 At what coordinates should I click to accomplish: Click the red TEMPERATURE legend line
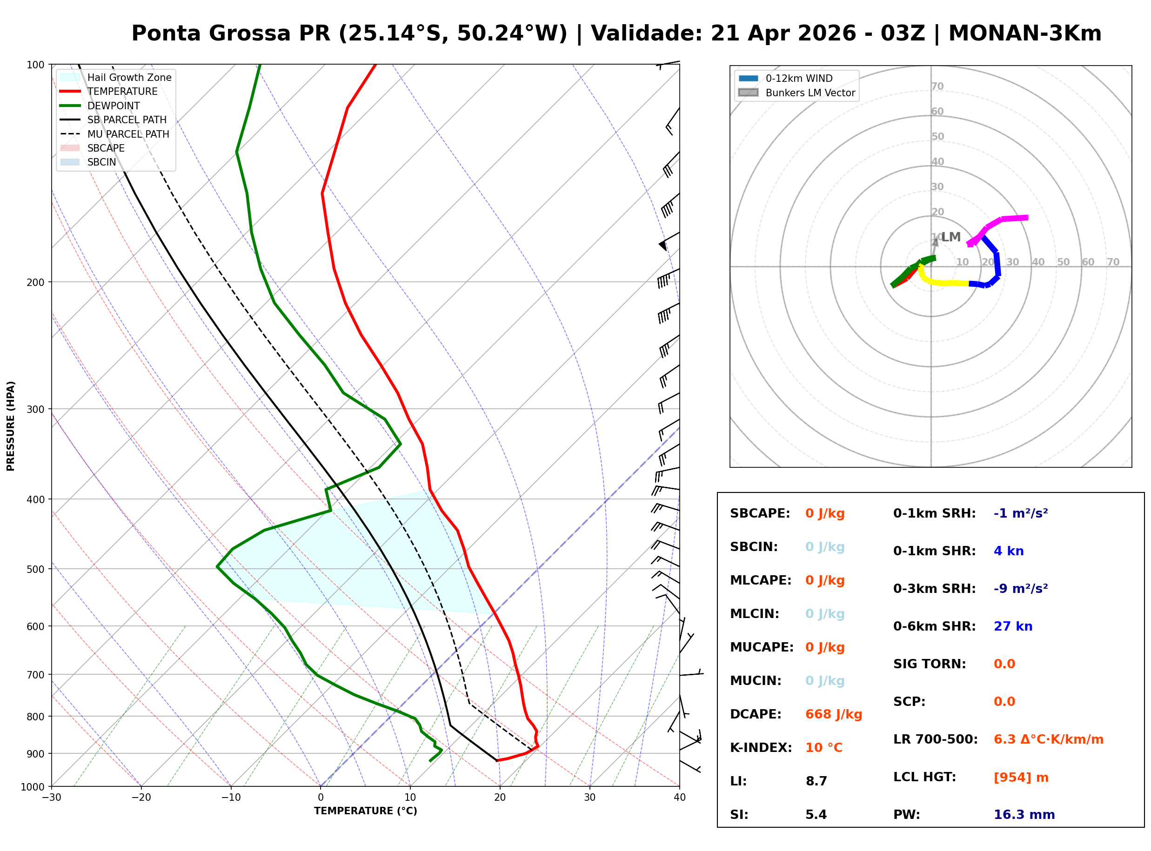tap(70, 92)
